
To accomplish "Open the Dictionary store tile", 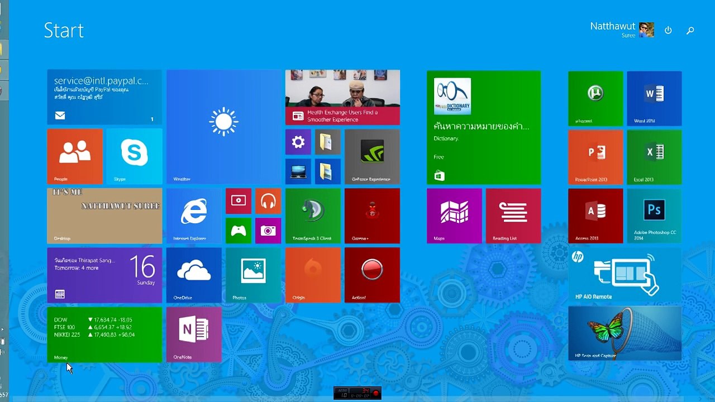I will (x=484, y=127).
